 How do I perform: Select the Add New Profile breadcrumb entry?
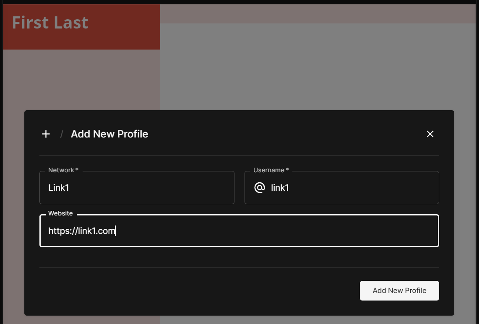[109, 134]
